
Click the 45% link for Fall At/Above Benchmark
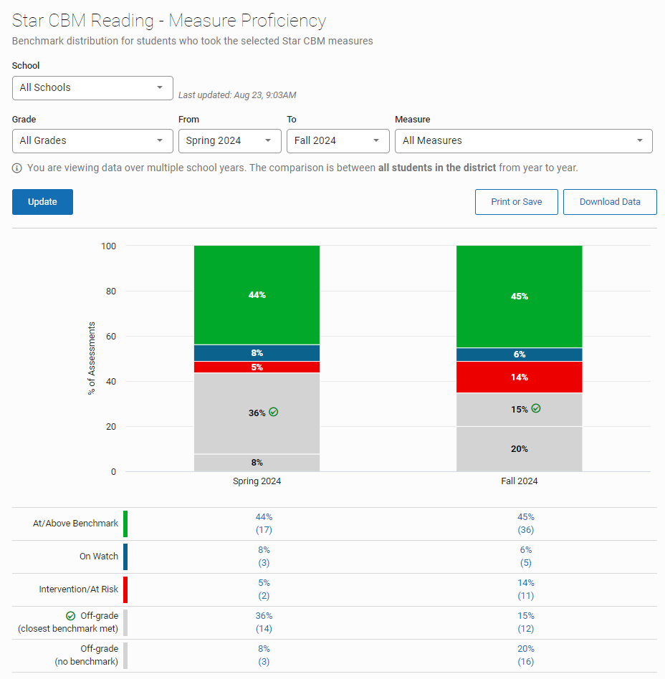pyautogui.click(x=525, y=516)
